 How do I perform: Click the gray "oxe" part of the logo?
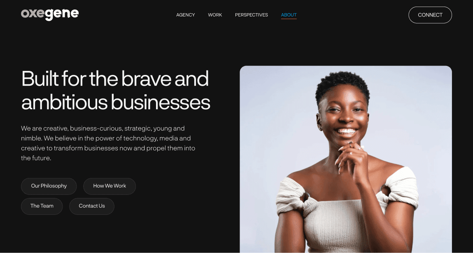(x=33, y=14)
